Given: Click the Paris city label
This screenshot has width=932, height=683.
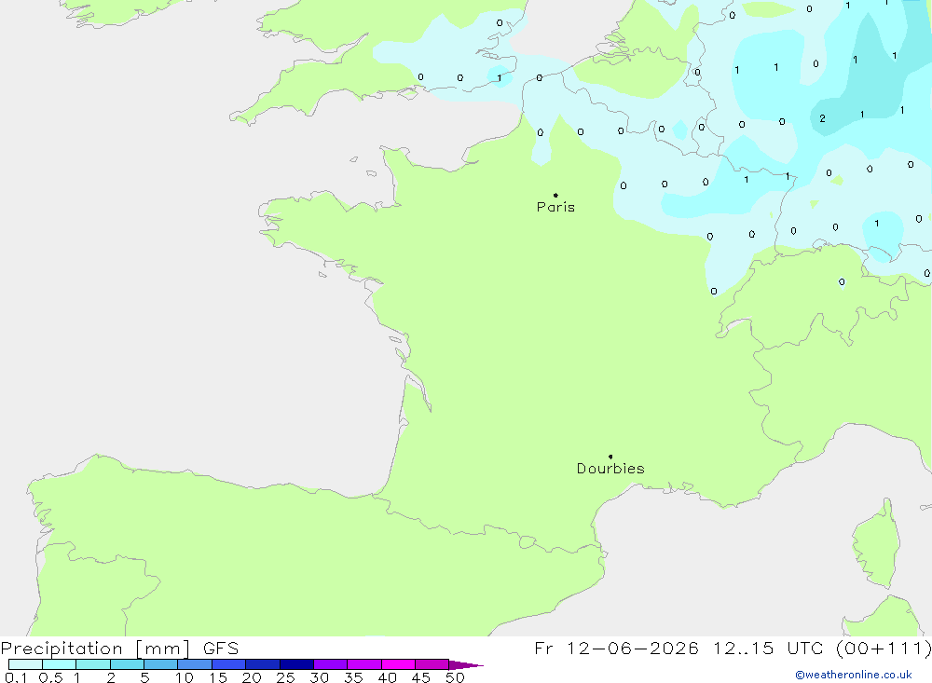Looking at the screenshot, I should (x=555, y=207).
